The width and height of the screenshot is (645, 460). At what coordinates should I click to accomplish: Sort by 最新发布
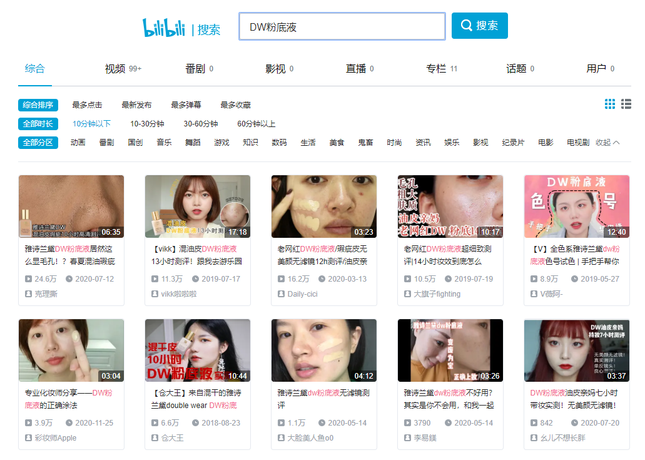pyautogui.click(x=136, y=105)
